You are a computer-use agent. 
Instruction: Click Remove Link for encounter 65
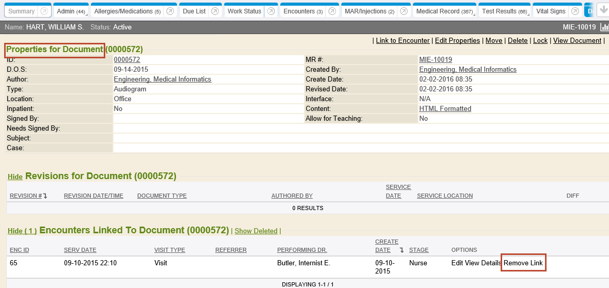click(x=523, y=263)
